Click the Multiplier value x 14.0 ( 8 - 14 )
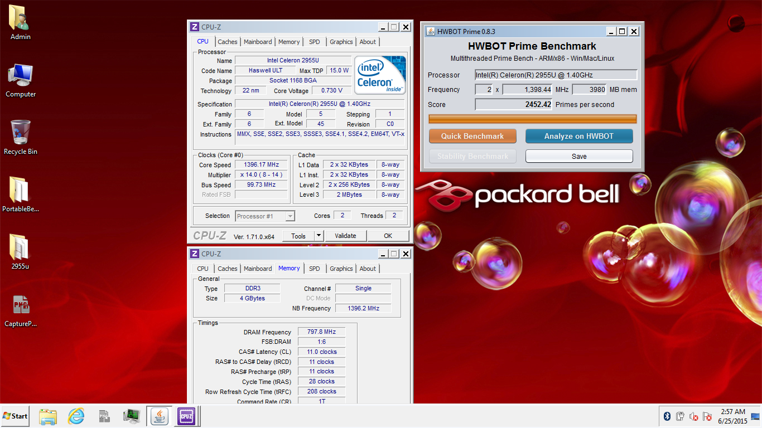 tap(261, 175)
